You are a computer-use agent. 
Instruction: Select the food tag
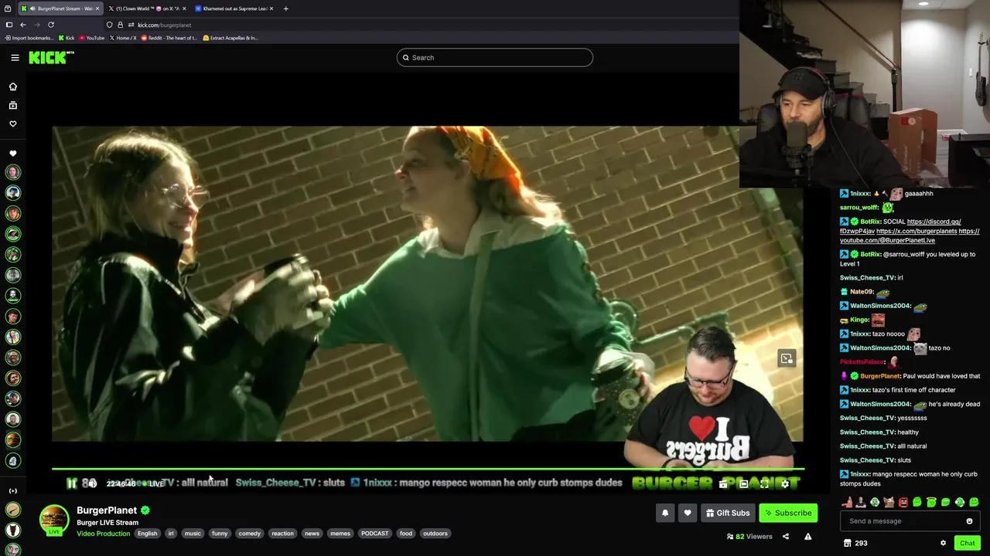click(x=406, y=534)
